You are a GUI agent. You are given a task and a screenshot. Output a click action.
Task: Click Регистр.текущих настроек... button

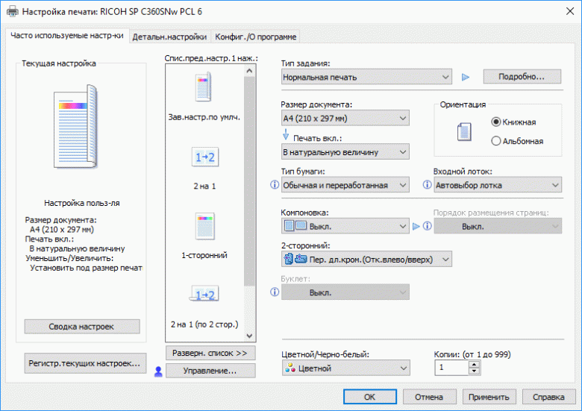85,363
